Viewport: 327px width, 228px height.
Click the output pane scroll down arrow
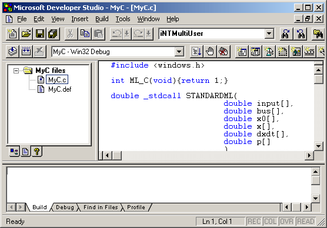pyautogui.click(x=315, y=199)
